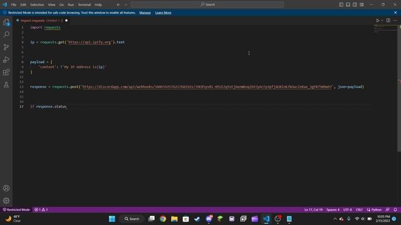
Task: Open the View menu
Action: pyautogui.click(x=51, y=4)
